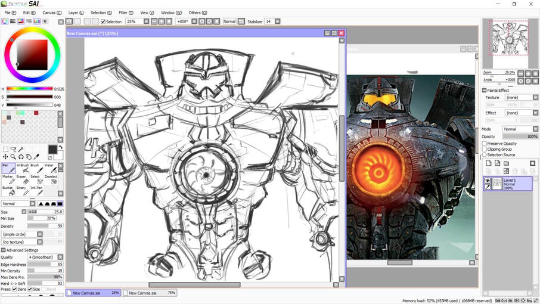Pick the Zoom magnifier tool
This screenshot has height=304, width=540.
(x=13, y=157)
